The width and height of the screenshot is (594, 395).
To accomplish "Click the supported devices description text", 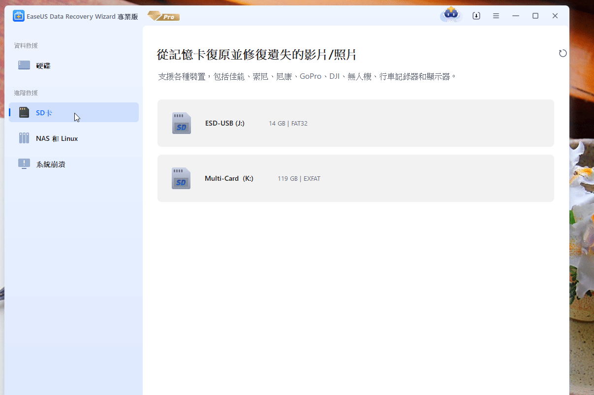I will click(x=308, y=77).
